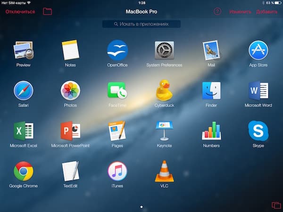
Task: Launch the Pages app icon
Action: click(x=117, y=131)
